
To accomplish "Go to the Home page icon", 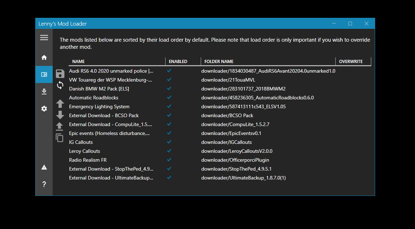I will click(x=44, y=57).
